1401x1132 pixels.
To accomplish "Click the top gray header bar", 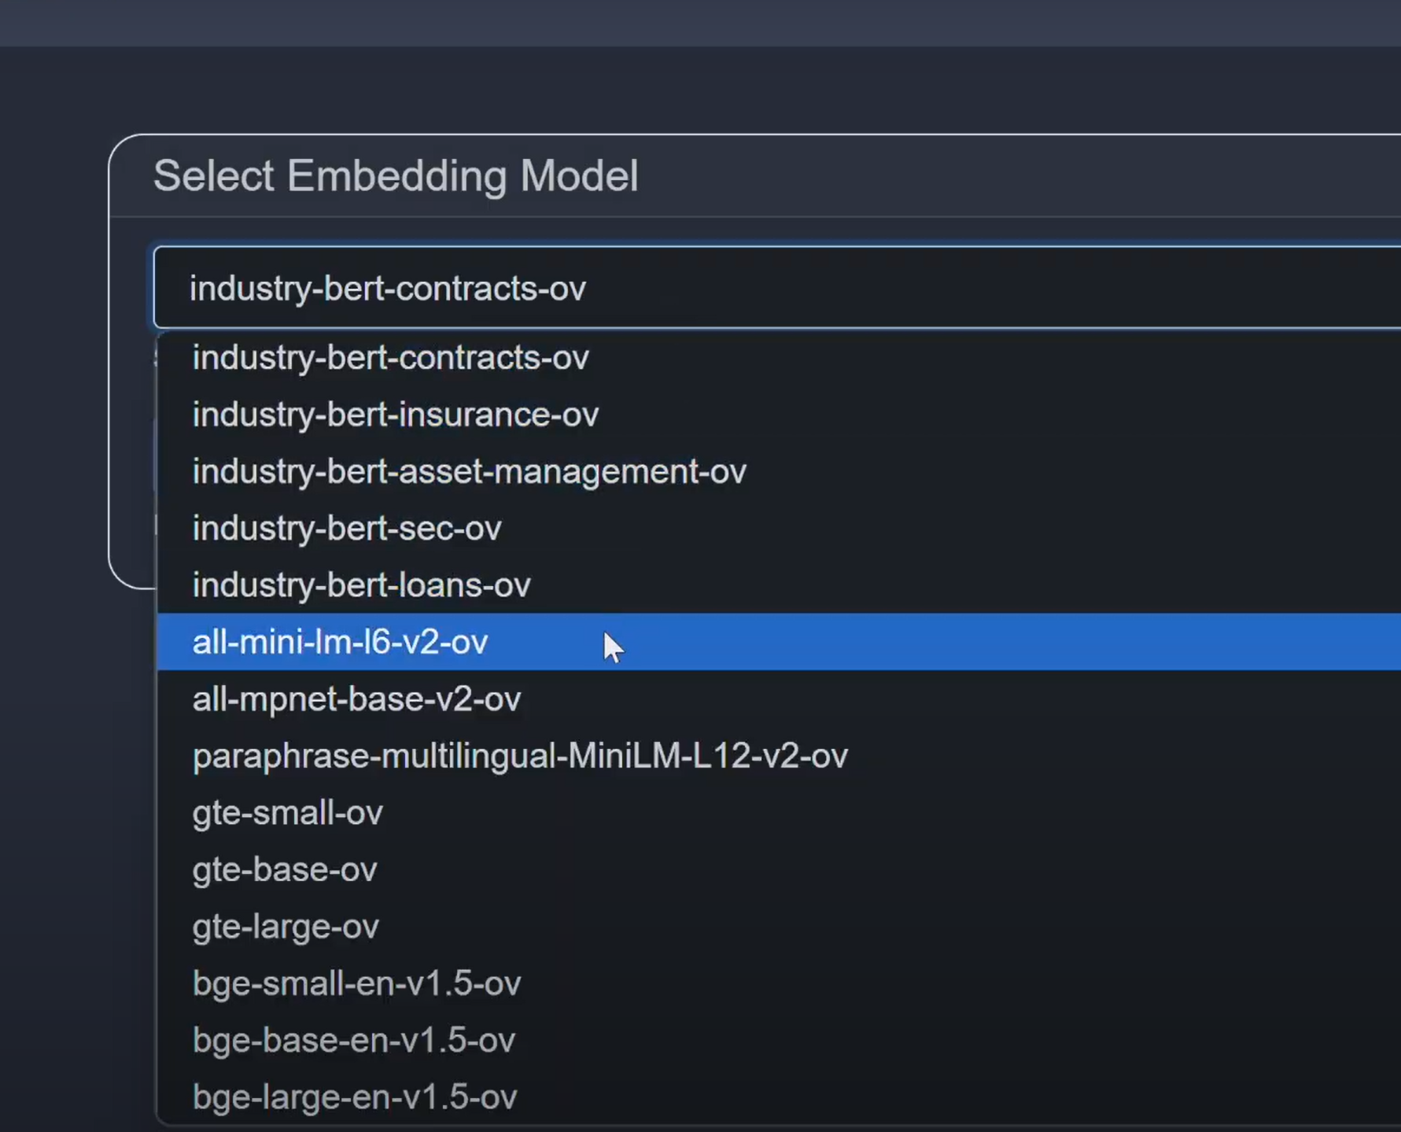I will (700, 22).
